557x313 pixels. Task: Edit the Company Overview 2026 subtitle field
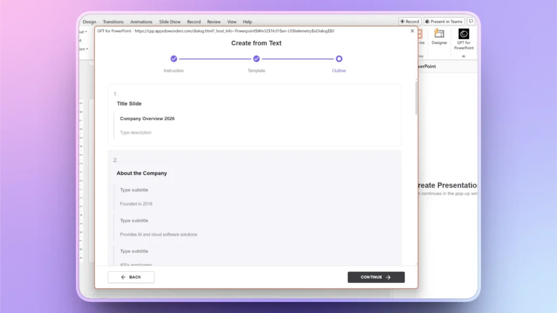coord(147,118)
